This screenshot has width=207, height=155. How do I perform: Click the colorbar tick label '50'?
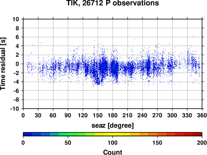point(68,143)
